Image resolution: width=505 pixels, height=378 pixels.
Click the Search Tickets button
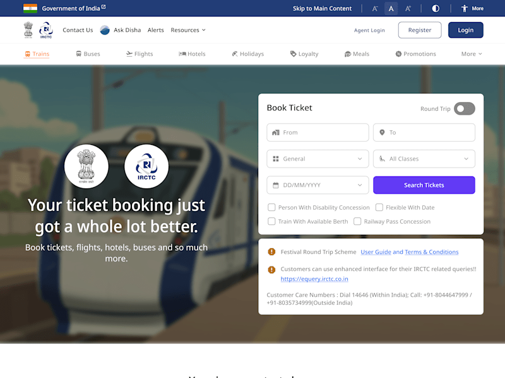tap(424, 185)
